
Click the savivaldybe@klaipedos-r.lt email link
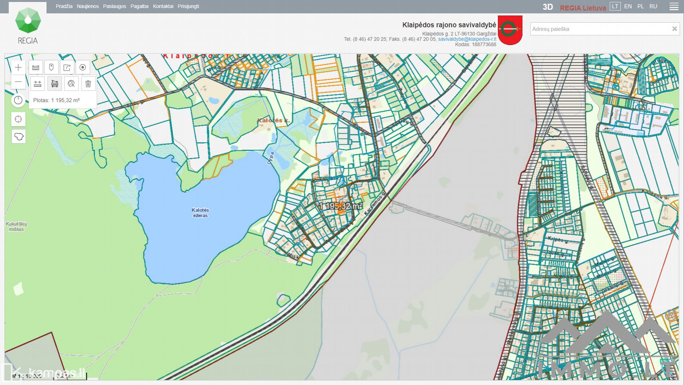(x=467, y=39)
